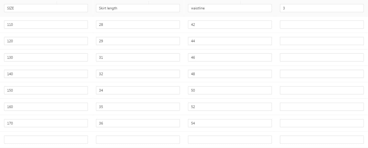The height and width of the screenshot is (148, 368).
Task: Click the waistline 42 cell
Action: tap(230, 25)
